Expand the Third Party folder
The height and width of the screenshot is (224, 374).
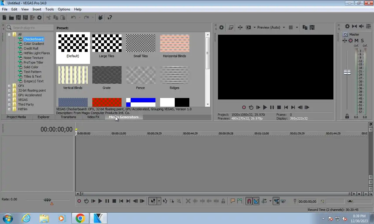coord(9,104)
